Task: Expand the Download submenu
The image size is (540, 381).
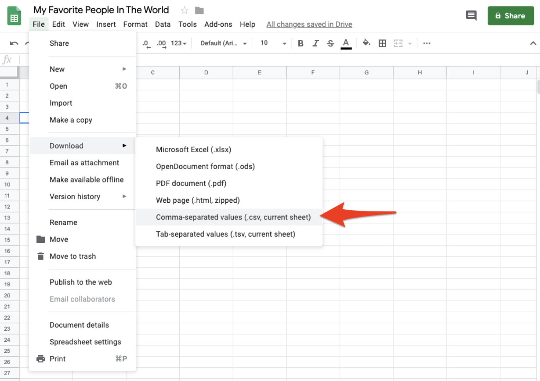Action: [83, 145]
